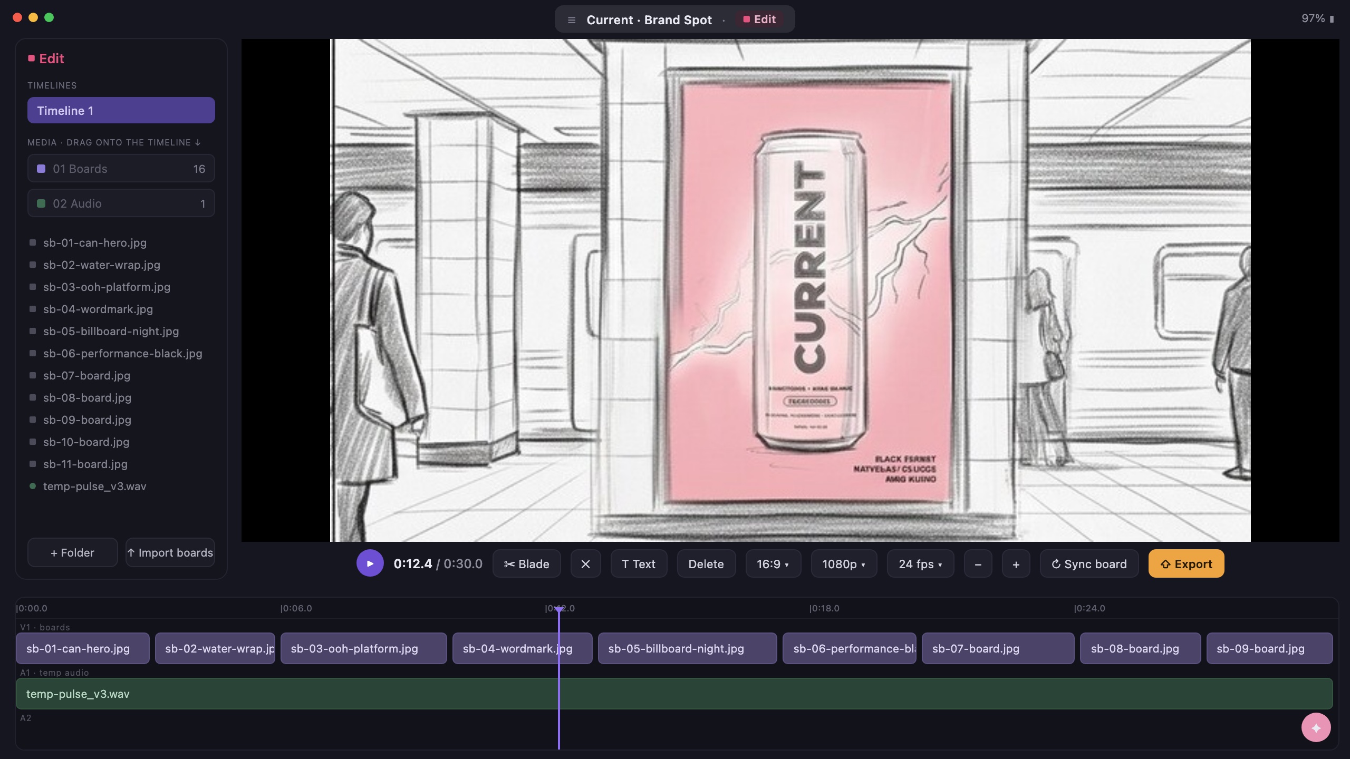Viewport: 1350px width, 759px height.
Task: Click Import boards button
Action: (x=170, y=552)
